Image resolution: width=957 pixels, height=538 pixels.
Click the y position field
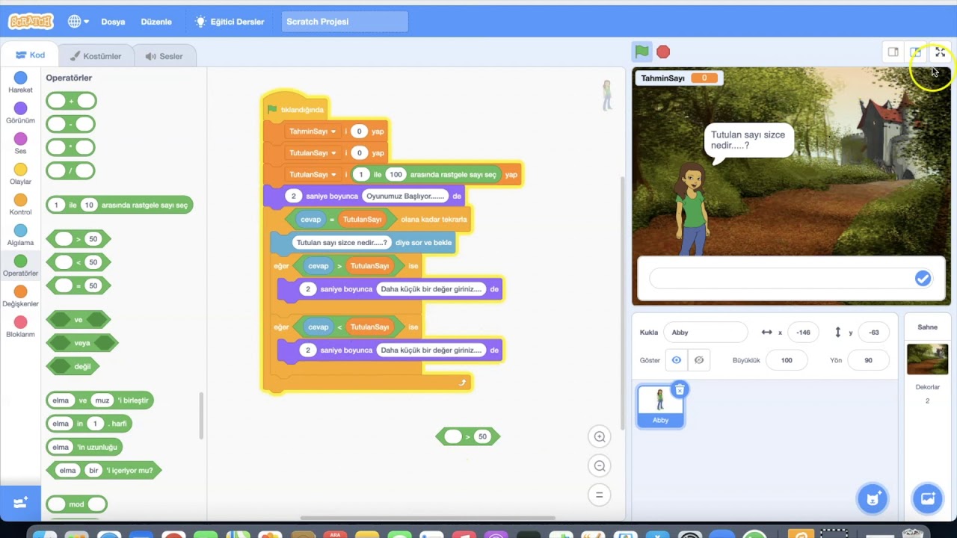coord(873,333)
